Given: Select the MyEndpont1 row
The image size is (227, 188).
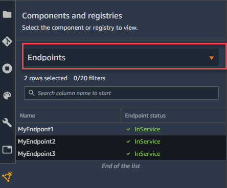Looking at the screenshot, I should tap(121, 129).
